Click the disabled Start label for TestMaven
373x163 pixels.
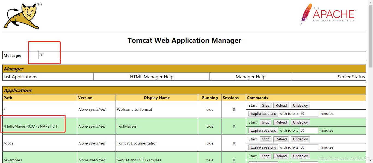click(x=253, y=122)
